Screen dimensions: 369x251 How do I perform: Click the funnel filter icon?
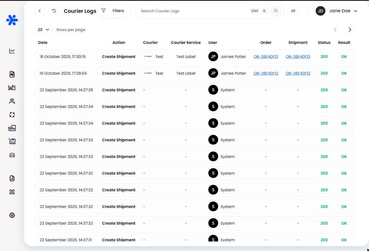pyautogui.click(x=104, y=11)
